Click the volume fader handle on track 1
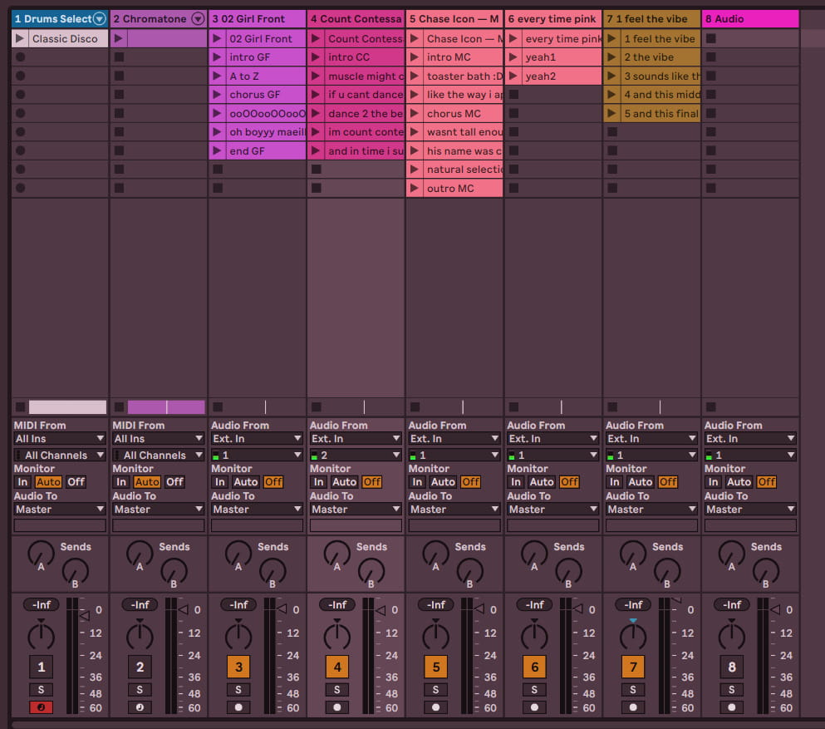The height and width of the screenshot is (729, 825). (x=85, y=615)
